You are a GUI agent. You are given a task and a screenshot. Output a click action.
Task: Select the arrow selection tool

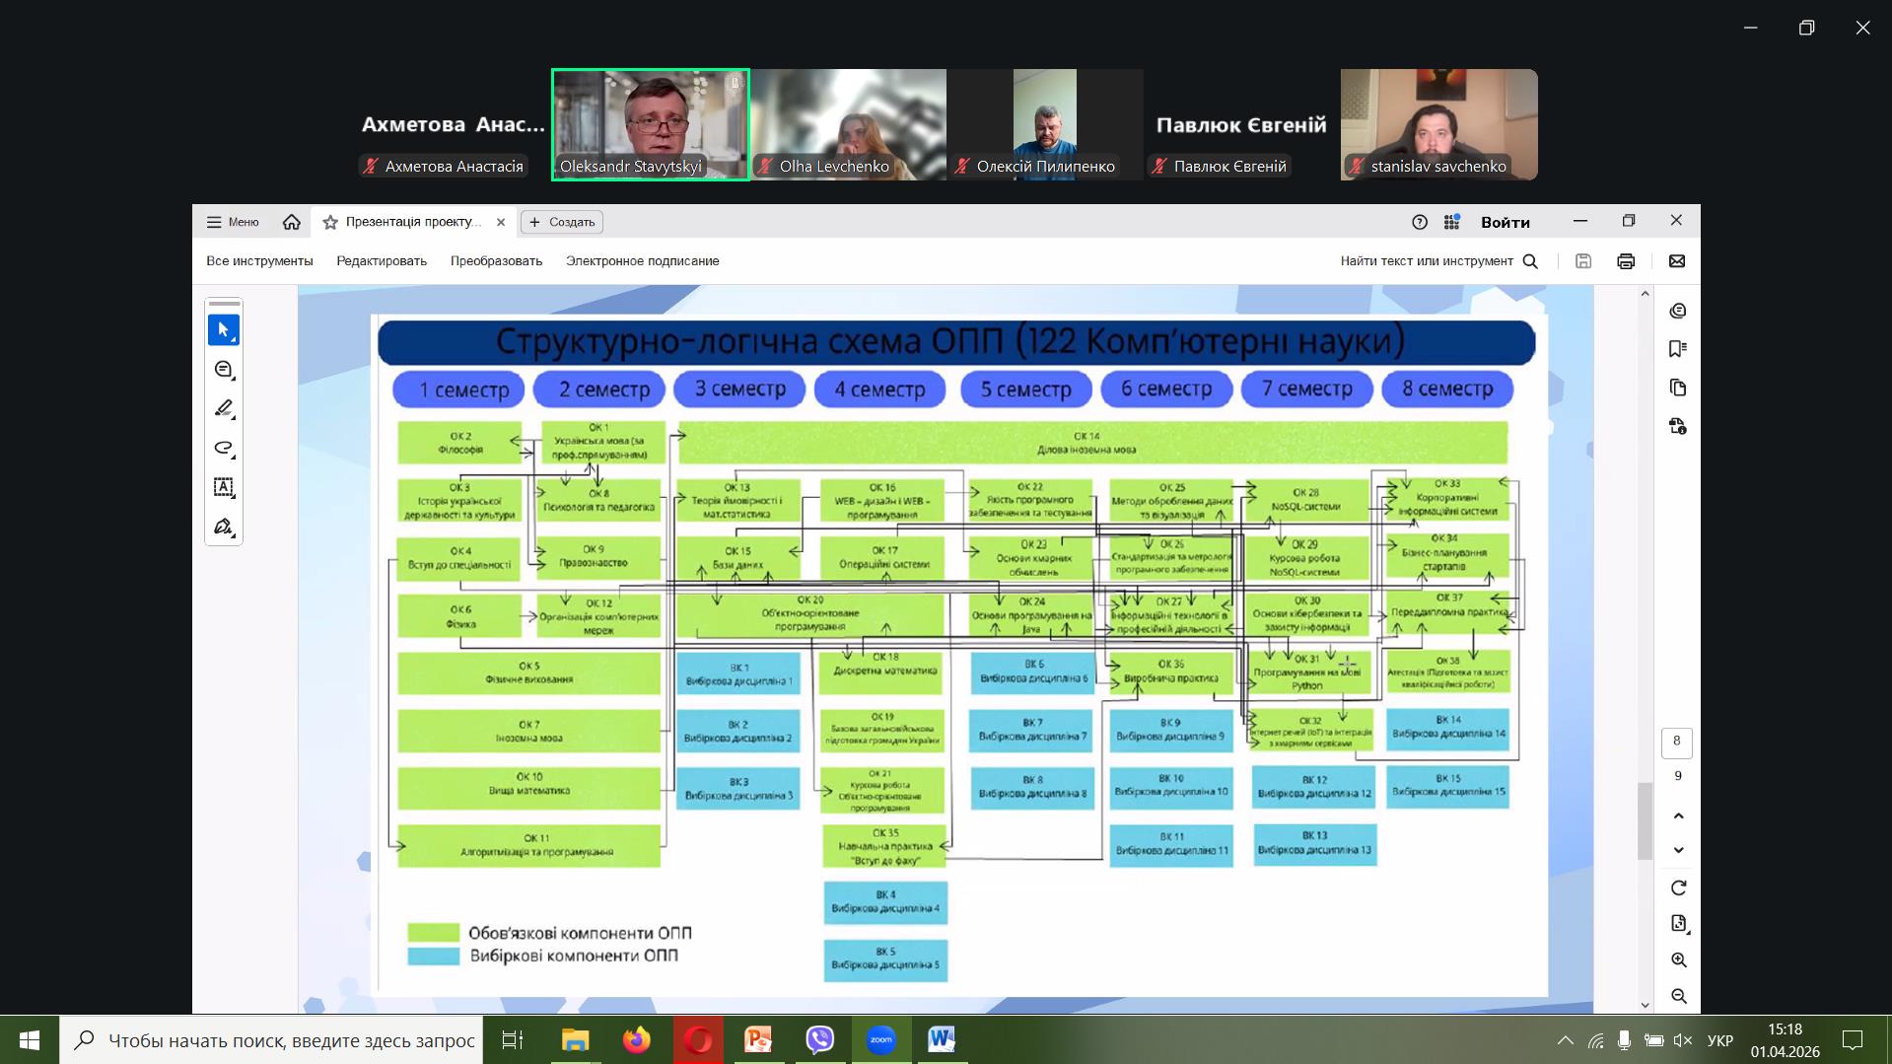(223, 330)
